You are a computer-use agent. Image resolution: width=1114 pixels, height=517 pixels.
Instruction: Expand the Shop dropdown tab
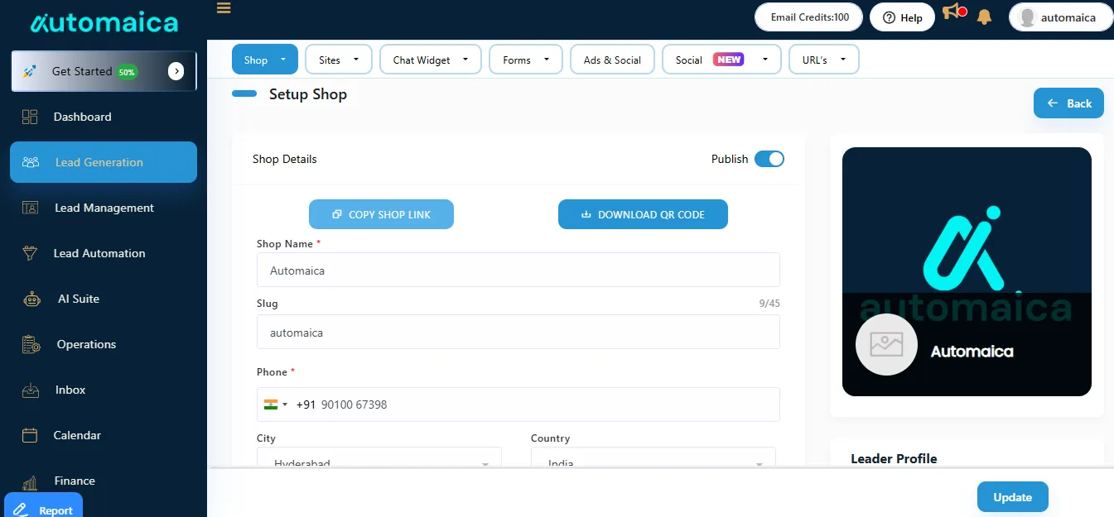264,60
